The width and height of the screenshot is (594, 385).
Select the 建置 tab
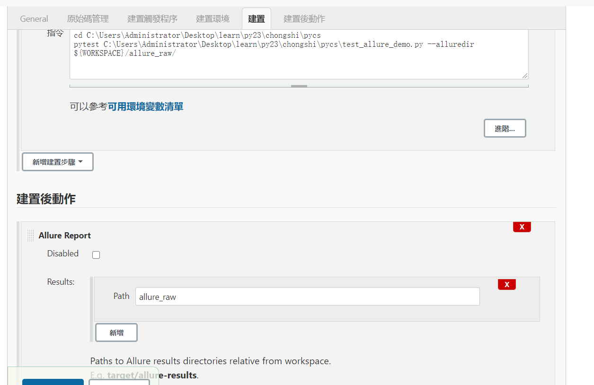point(257,19)
